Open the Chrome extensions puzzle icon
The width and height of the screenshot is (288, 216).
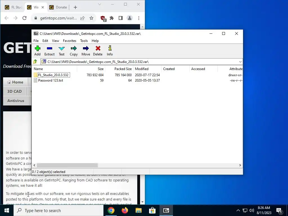point(111,18)
